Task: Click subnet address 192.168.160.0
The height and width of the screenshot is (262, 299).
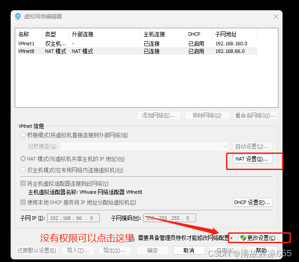Action: (231, 44)
